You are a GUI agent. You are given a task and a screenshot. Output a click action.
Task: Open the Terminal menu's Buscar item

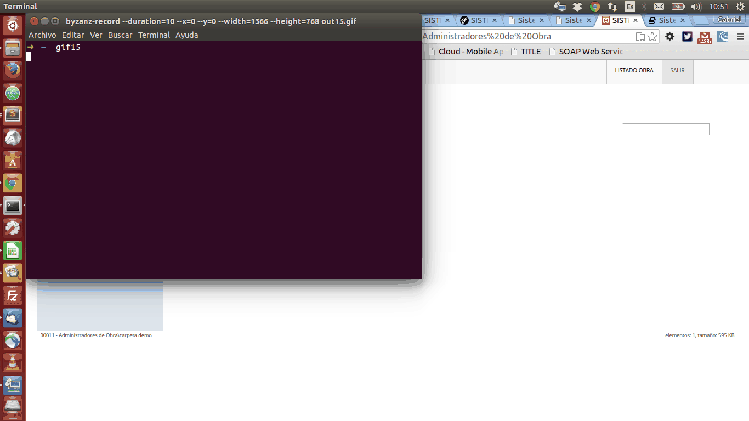coord(120,35)
